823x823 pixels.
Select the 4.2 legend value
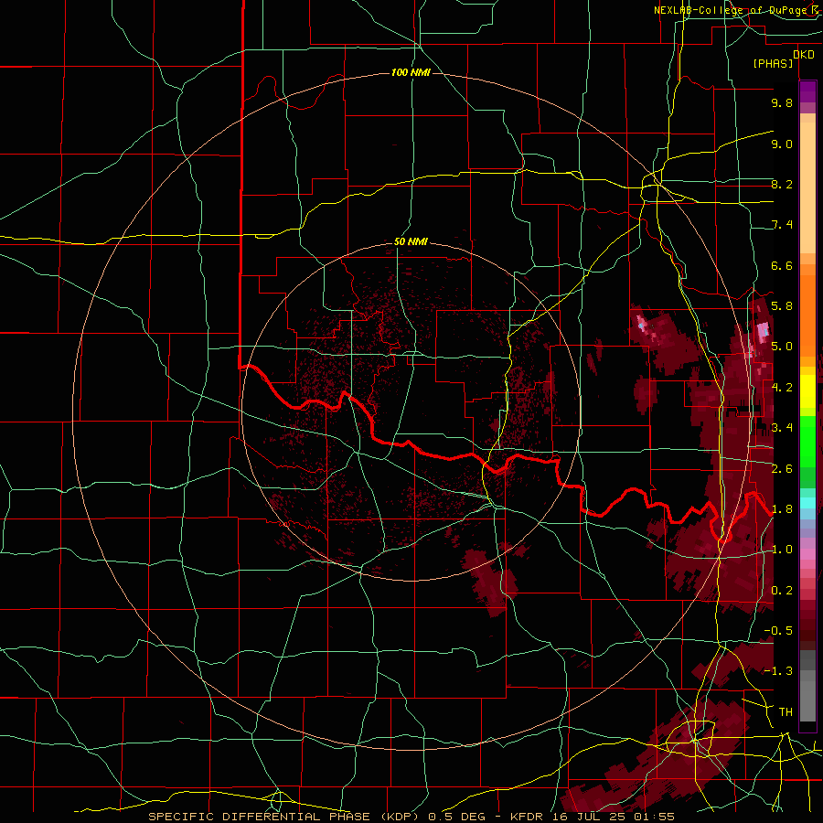click(x=782, y=388)
